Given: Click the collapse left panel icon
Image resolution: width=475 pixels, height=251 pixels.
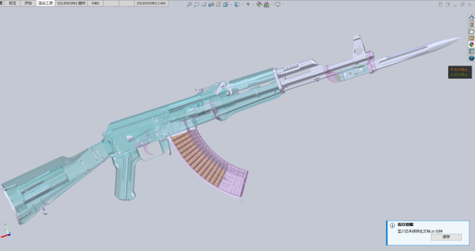Looking at the screenshot, I should pos(440,5).
